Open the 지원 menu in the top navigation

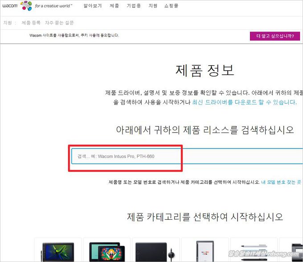point(153,6)
